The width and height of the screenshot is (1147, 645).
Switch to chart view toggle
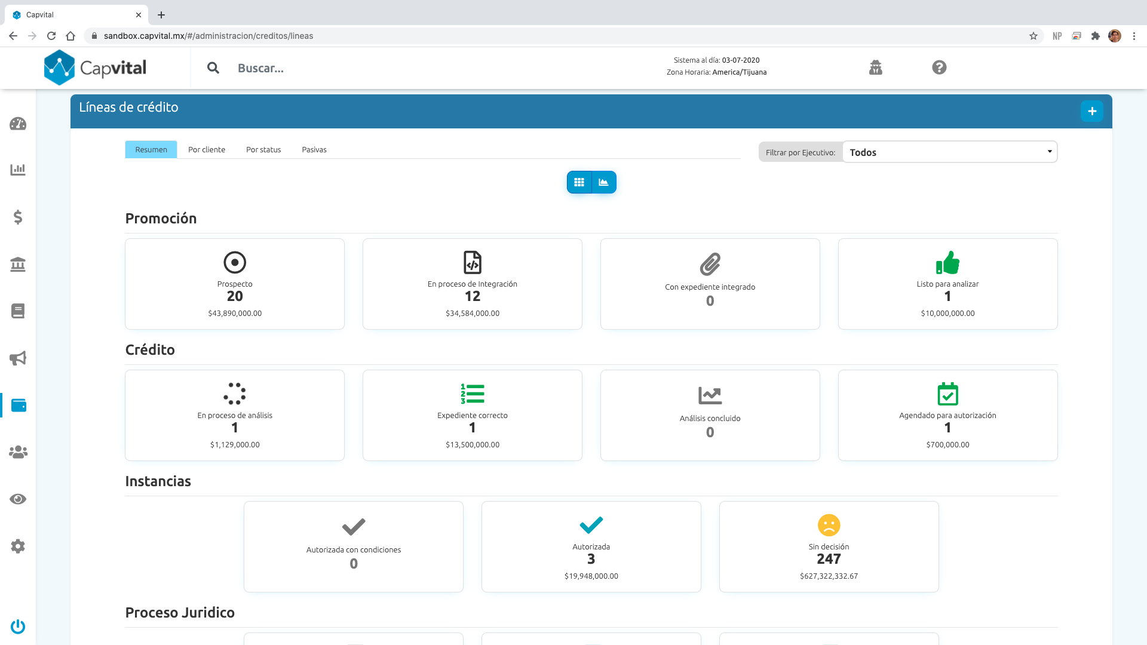tap(604, 182)
